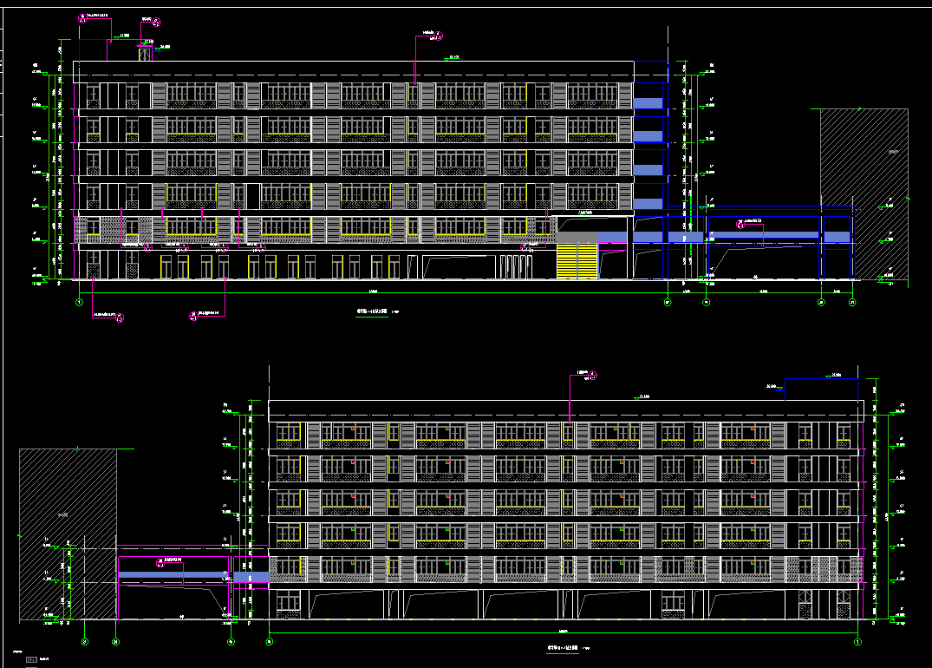Click rightmost green axis bubble under upper elevation
Screen dimensions: 932x668
(852, 302)
